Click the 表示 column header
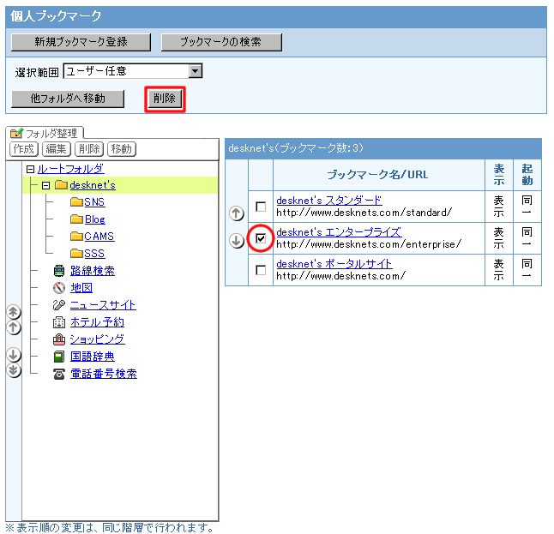The width and height of the screenshot is (554, 534). pyautogui.click(x=499, y=175)
